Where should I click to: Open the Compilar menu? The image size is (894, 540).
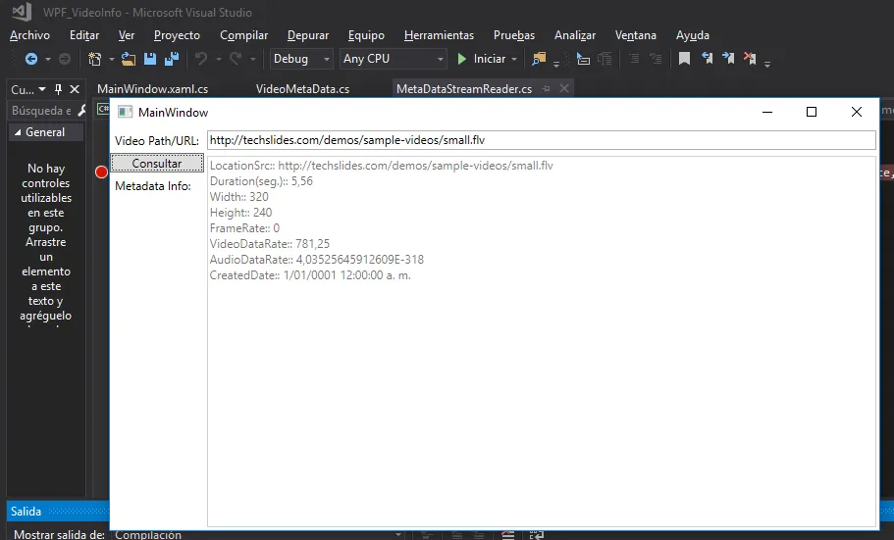point(244,35)
